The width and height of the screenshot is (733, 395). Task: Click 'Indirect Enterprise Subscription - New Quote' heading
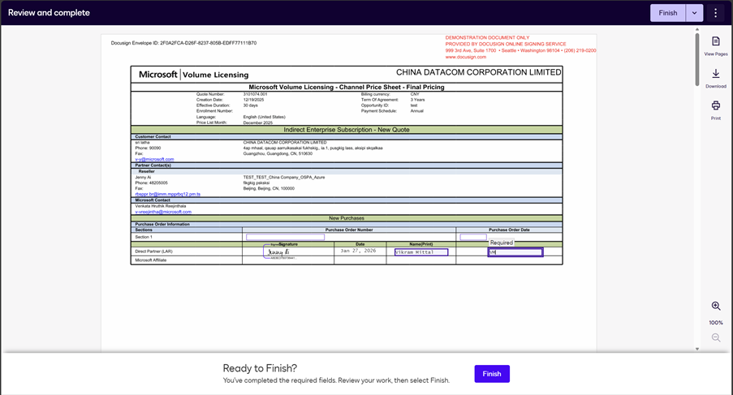347,130
